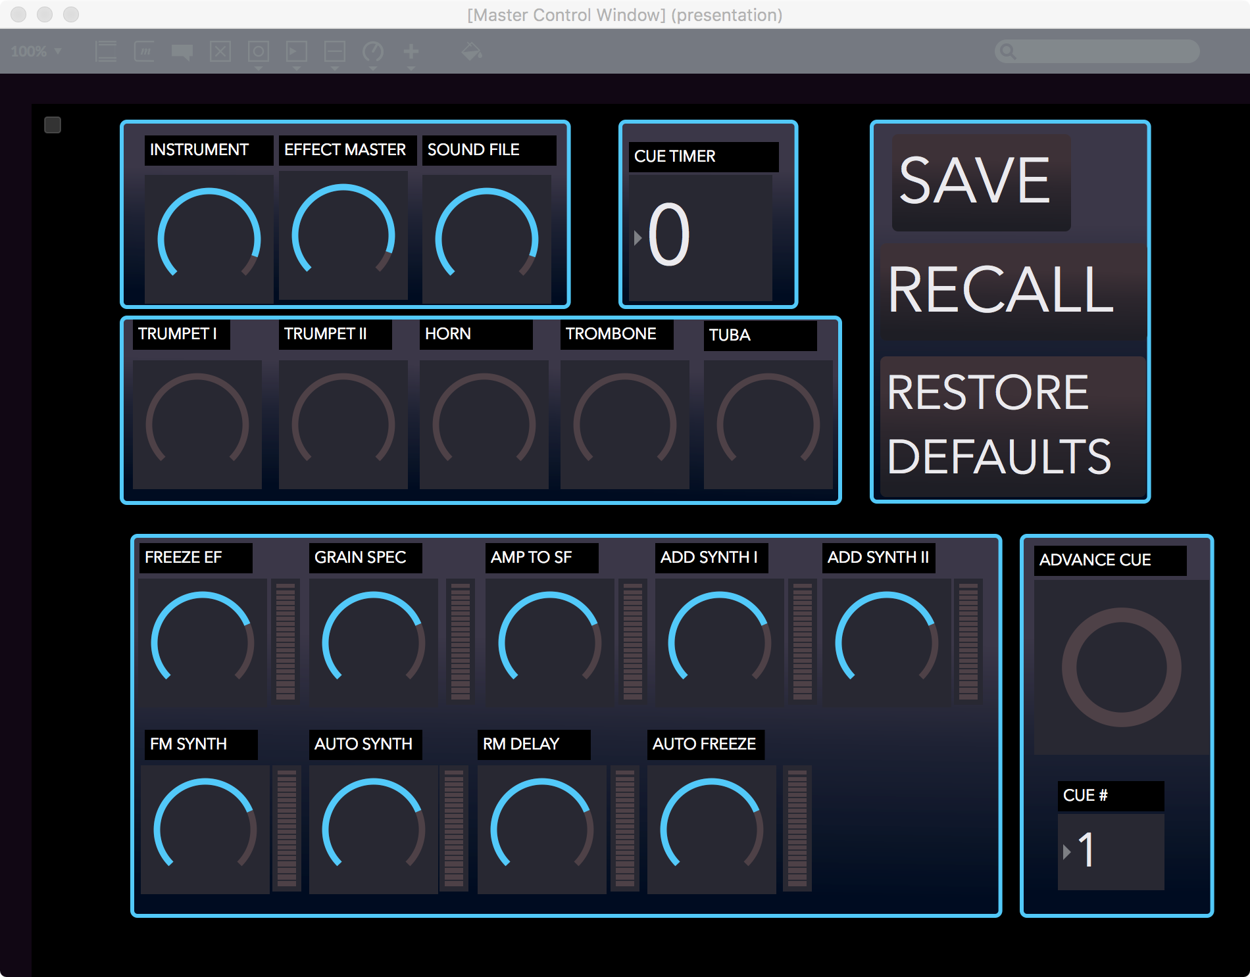Click the Slider toolbar icon
This screenshot has height=977, width=1250.
click(335, 52)
